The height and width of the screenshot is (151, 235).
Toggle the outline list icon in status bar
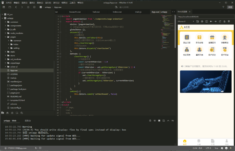tap(36, 148)
